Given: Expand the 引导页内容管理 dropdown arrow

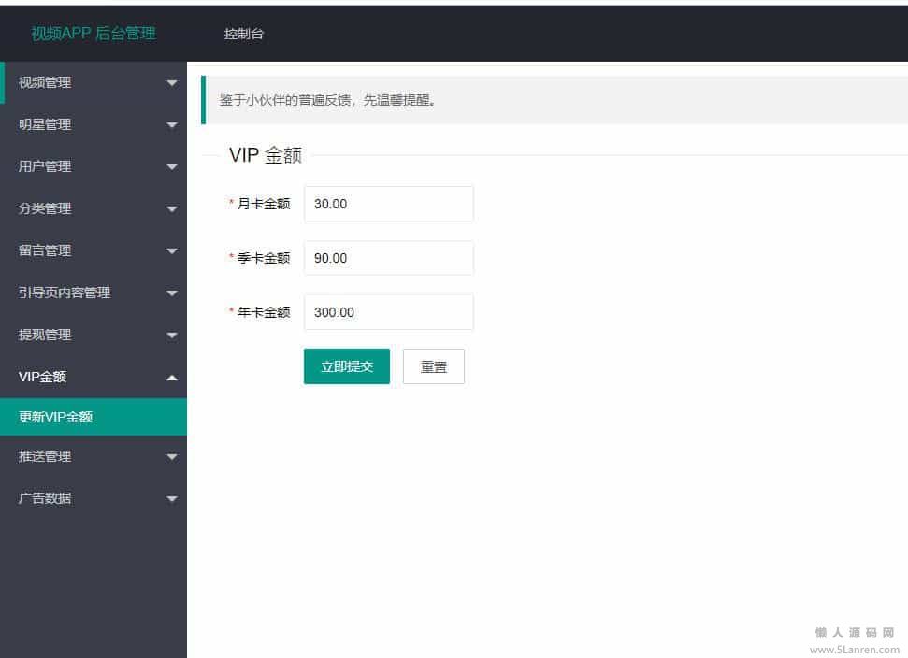Looking at the screenshot, I should pyautogui.click(x=171, y=293).
